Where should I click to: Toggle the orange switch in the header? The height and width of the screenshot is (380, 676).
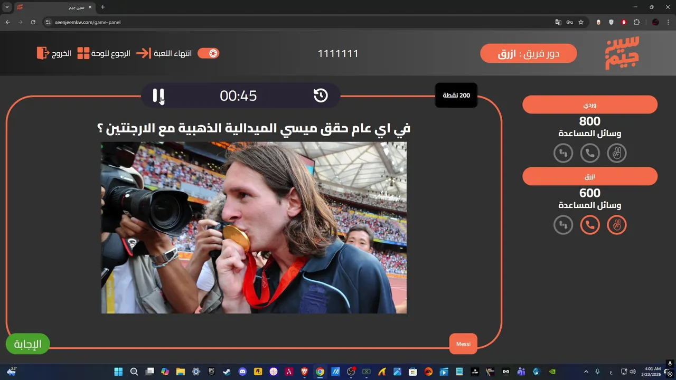click(x=209, y=53)
